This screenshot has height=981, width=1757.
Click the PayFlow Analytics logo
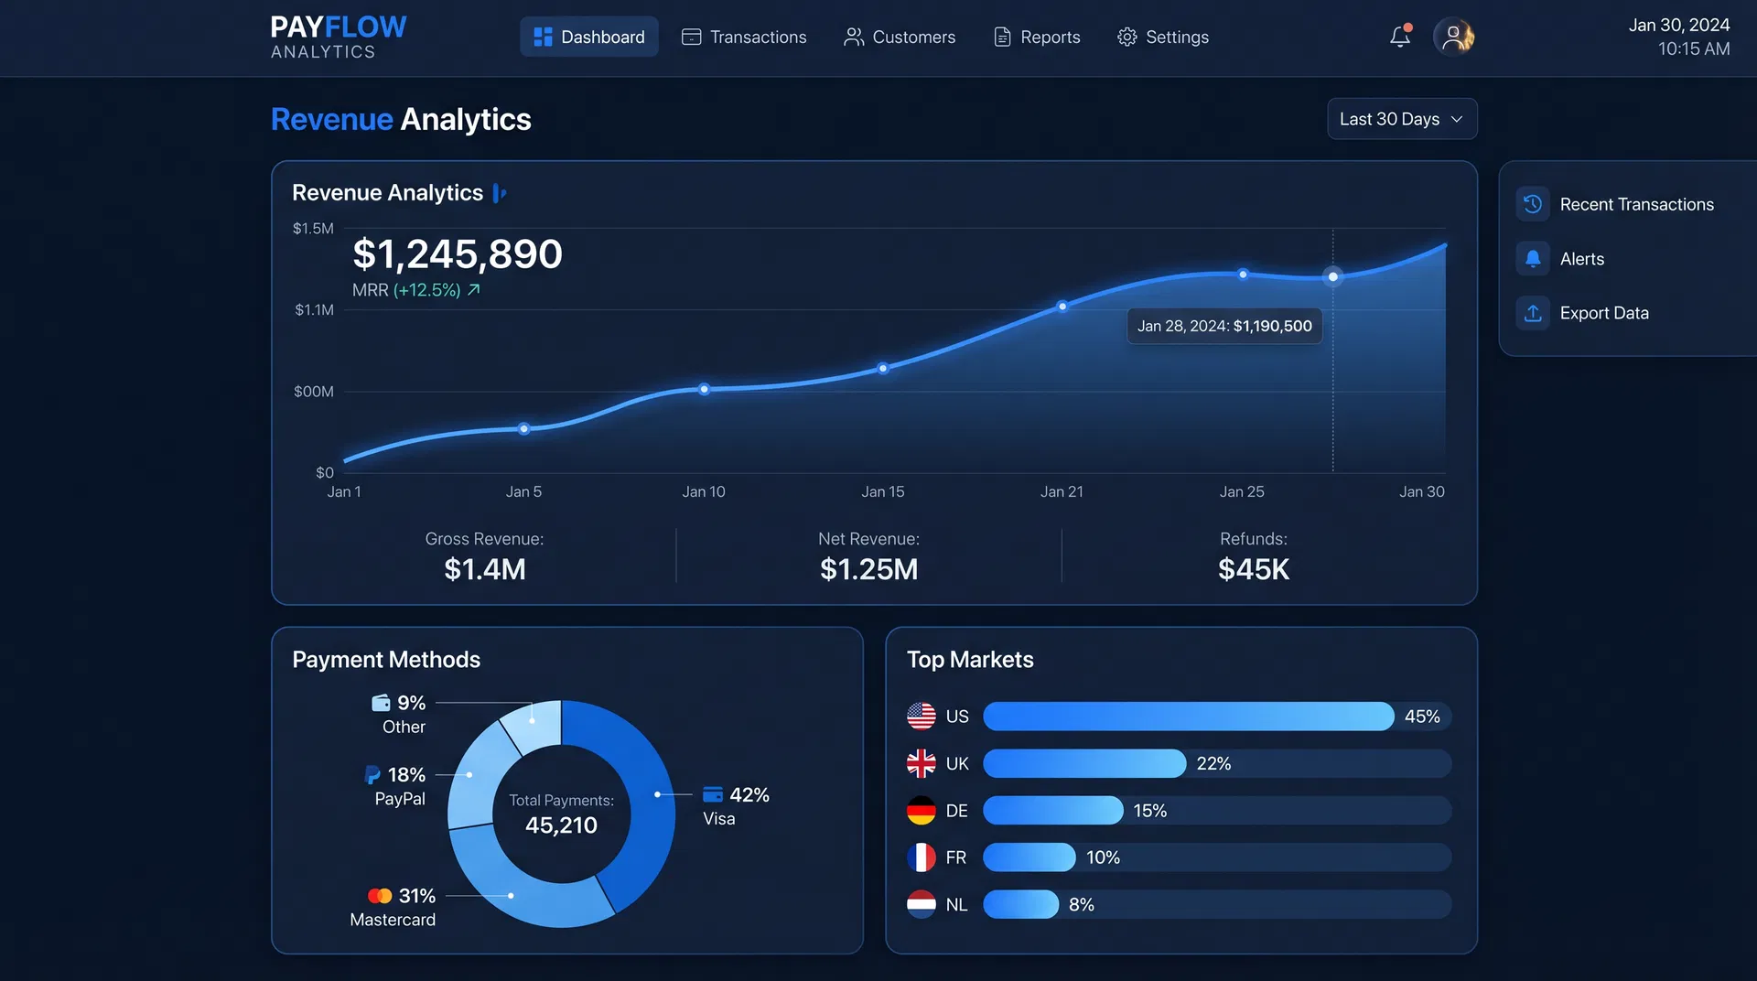[x=338, y=37]
